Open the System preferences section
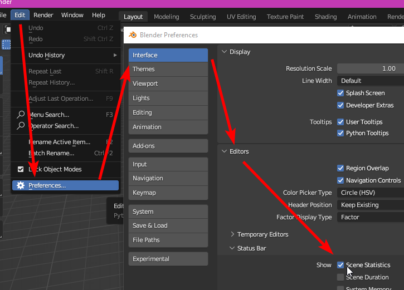Image resolution: width=404 pixels, height=290 pixels. 168,212
